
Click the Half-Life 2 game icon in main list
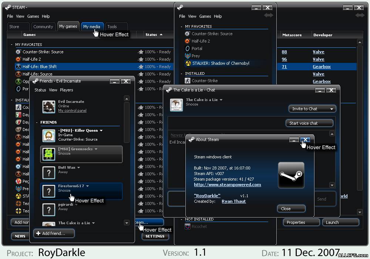pos(18,59)
